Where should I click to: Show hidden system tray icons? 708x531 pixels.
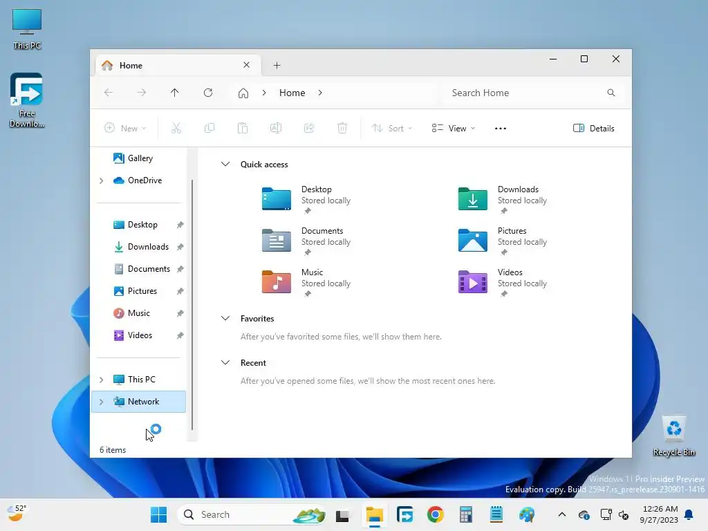[x=561, y=514]
